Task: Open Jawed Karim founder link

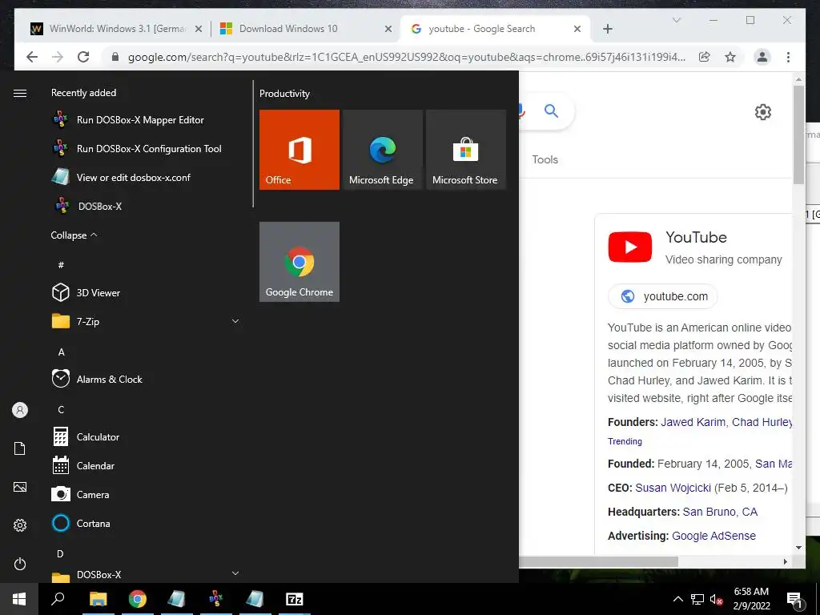Action: (x=693, y=422)
